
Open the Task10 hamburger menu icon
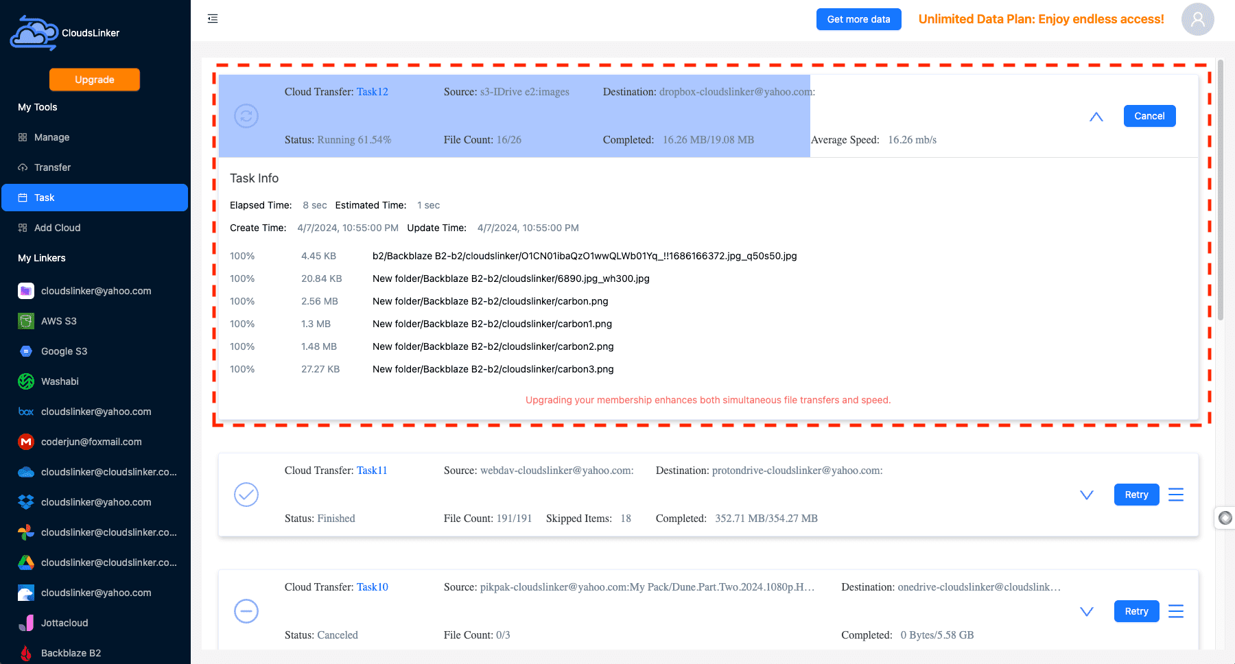[x=1176, y=611]
